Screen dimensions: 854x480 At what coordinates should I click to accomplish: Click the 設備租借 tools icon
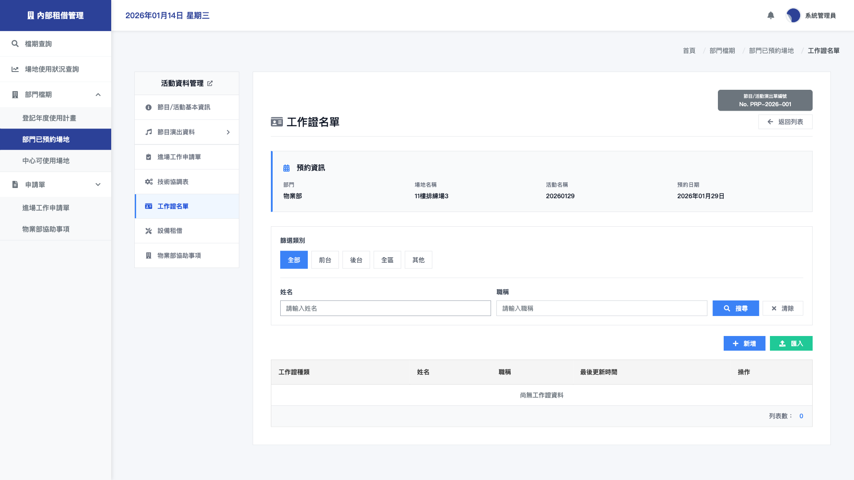tap(149, 231)
